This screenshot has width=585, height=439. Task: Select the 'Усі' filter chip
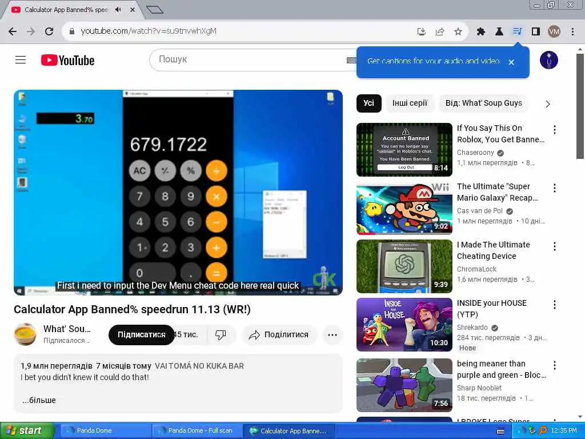pyautogui.click(x=369, y=103)
